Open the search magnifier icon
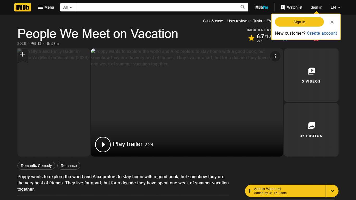The image size is (356, 200). [242, 7]
